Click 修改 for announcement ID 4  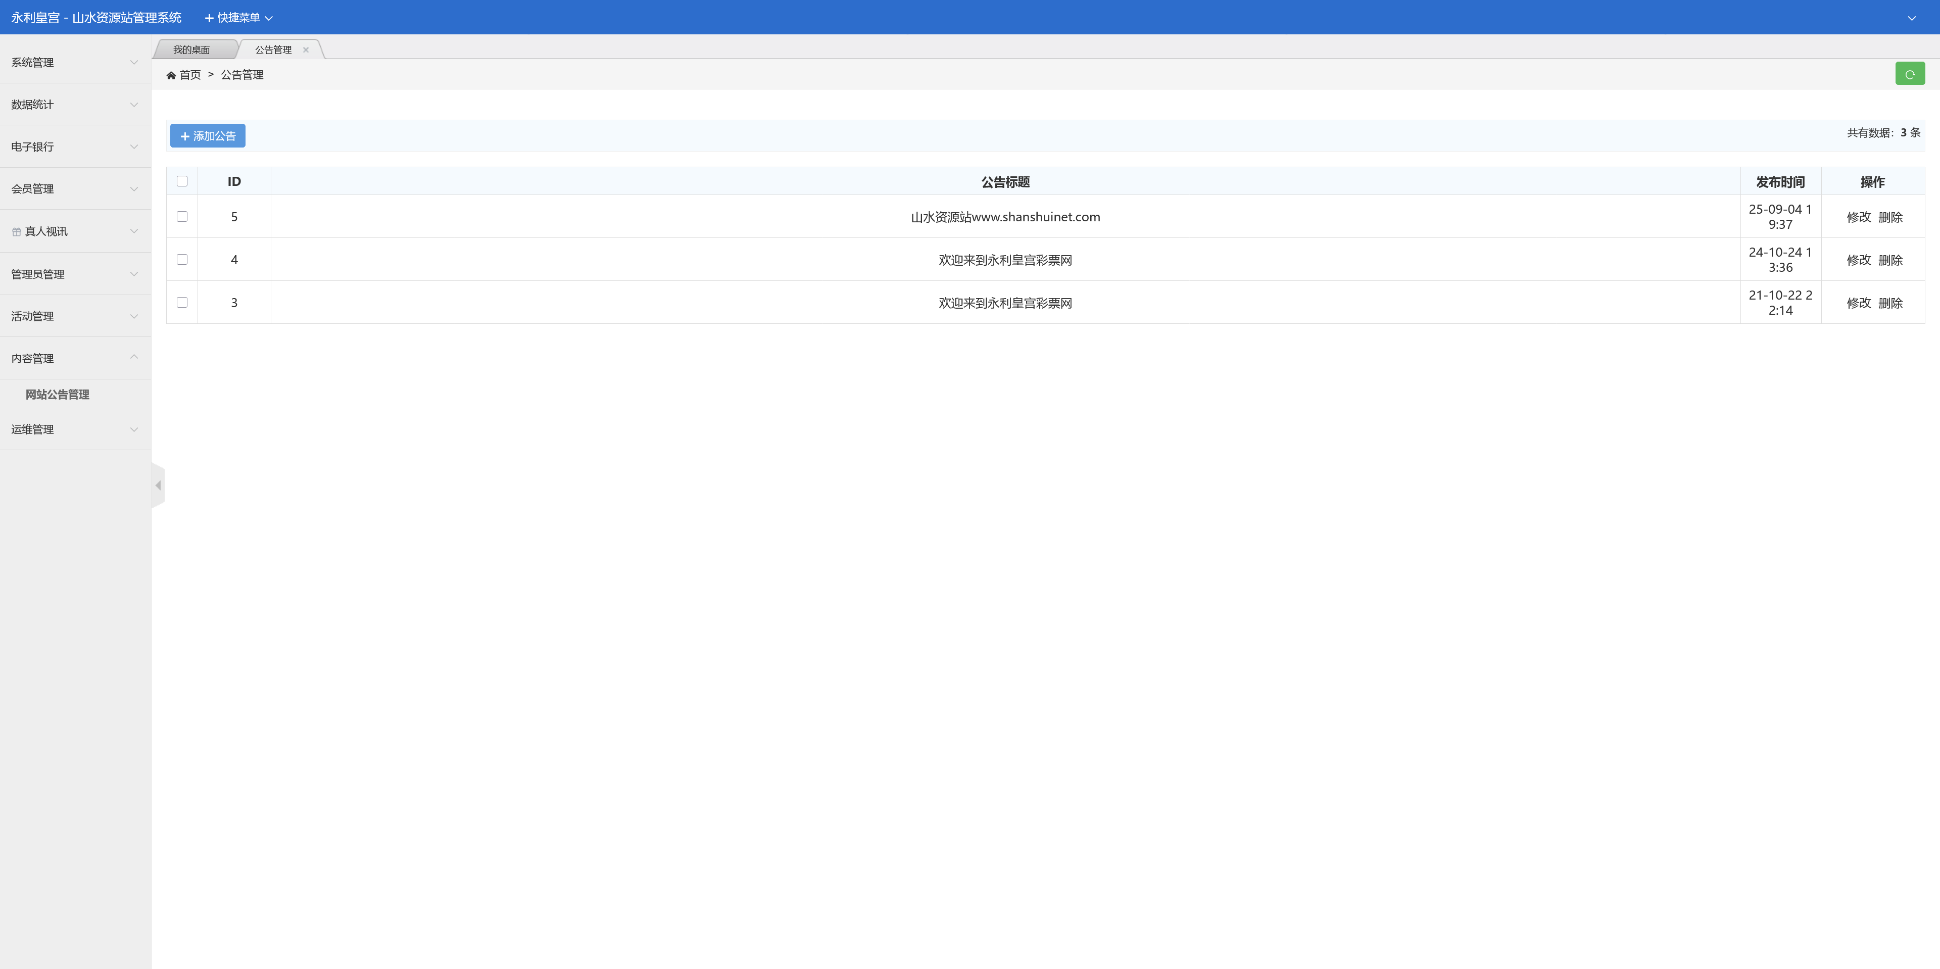(x=1858, y=260)
